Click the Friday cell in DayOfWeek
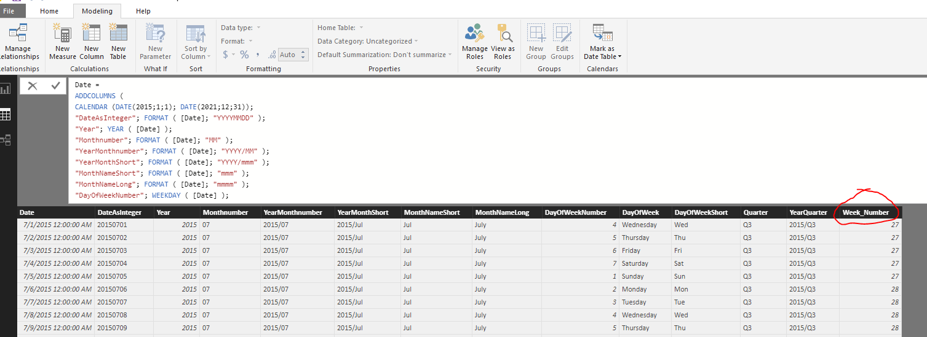The width and height of the screenshot is (927, 337). (645, 250)
